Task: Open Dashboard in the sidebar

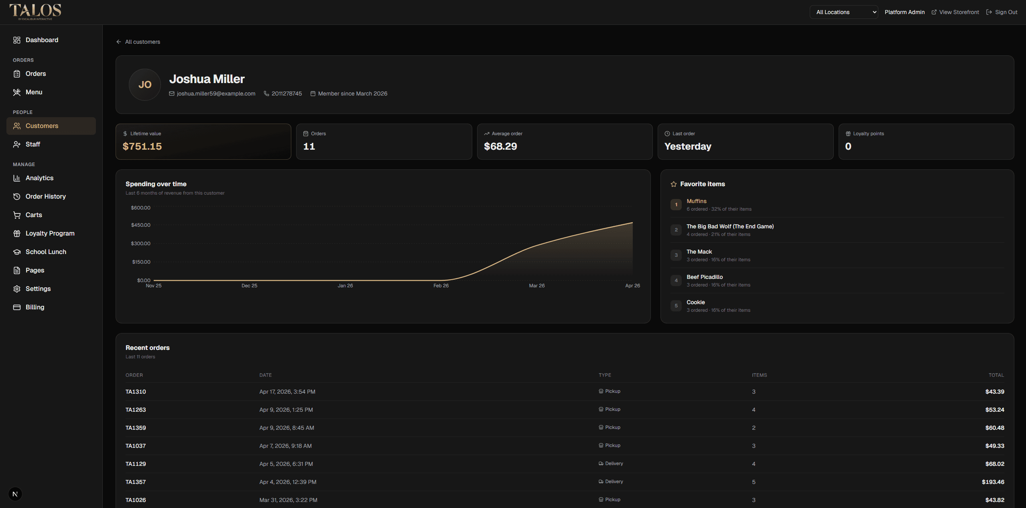Action: coord(51,40)
